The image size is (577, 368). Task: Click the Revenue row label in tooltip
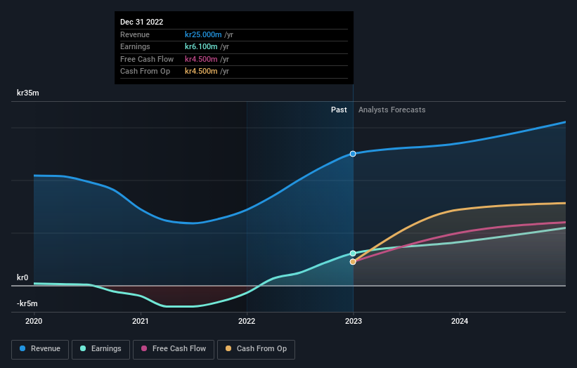coord(135,34)
